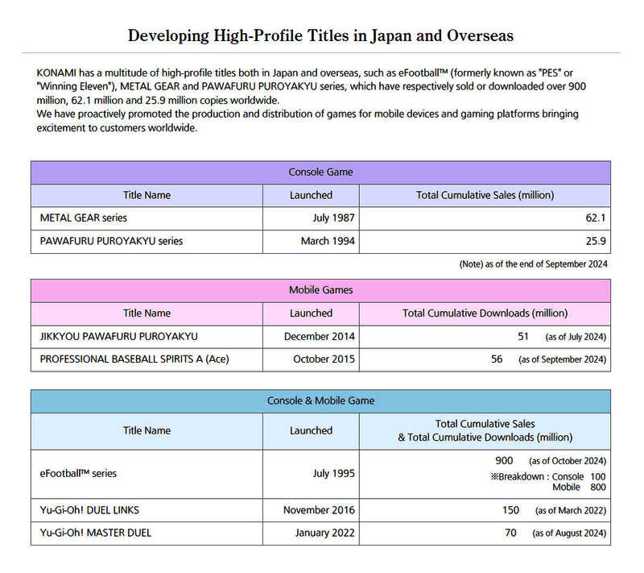
Task: Click the Console & Mobile Game blue header
Action: coord(320,401)
